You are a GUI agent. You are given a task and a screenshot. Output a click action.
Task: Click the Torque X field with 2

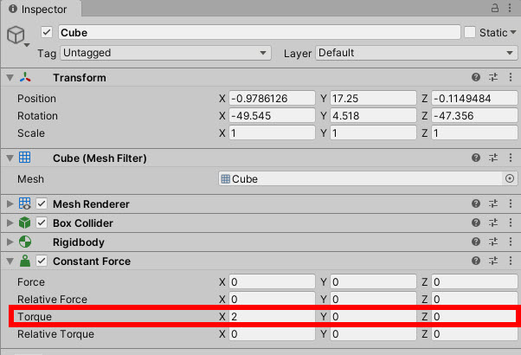(272, 316)
